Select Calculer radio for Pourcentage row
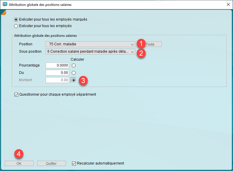Screen dimensions: 233x171 pos(74,65)
